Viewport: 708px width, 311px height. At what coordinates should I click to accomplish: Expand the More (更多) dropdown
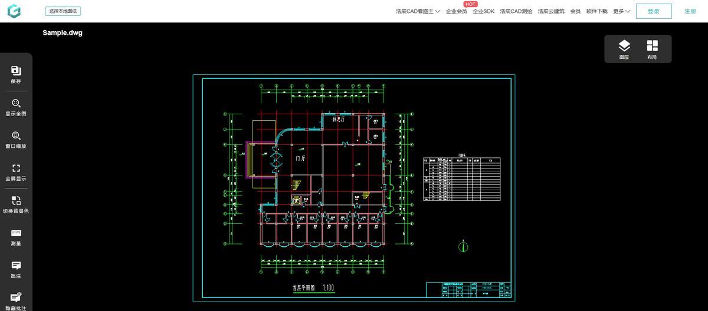[621, 11]
